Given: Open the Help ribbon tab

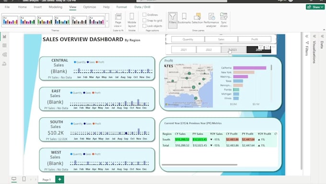Looking at the screenshot, I should tap(106, 7).
